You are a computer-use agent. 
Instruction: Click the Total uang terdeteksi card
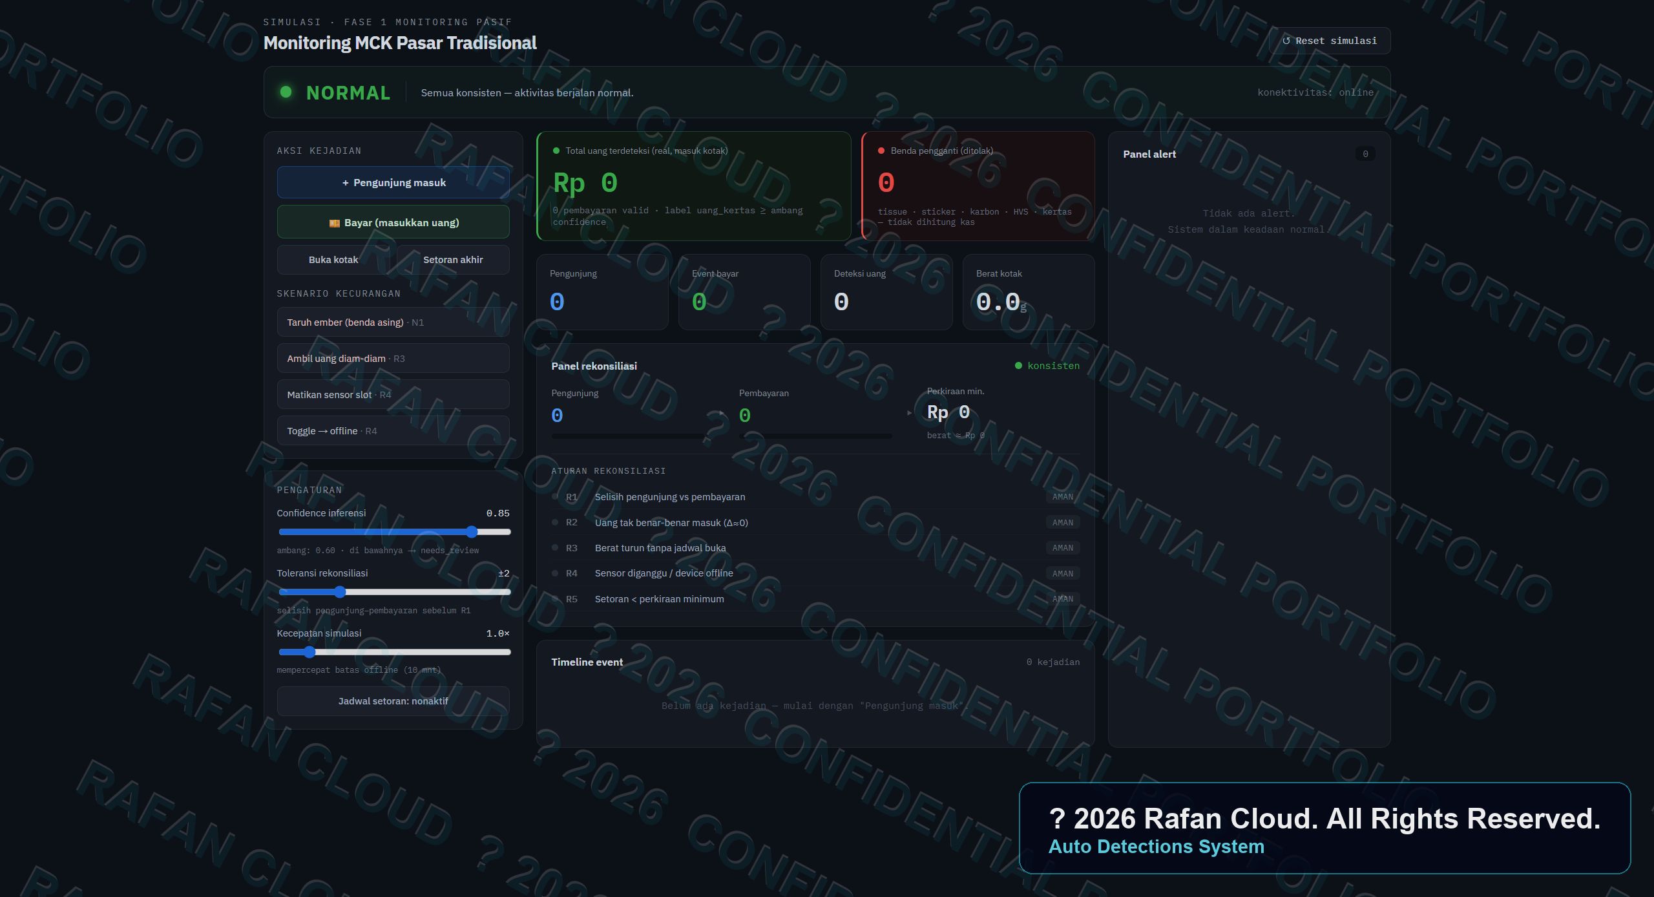[694, 186]
